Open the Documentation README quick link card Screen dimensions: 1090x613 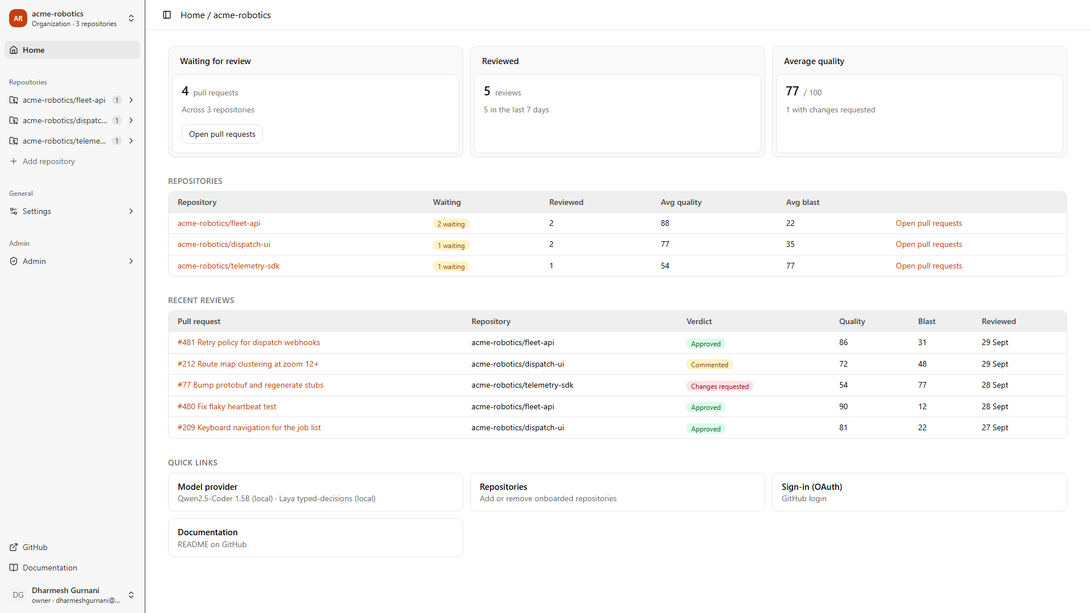click(x=315, y=538)
